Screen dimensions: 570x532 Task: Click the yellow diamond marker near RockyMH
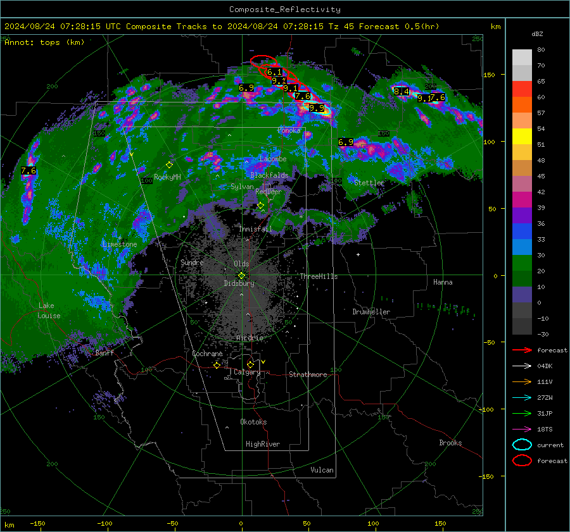pyautogui.click(x=169, y=165)
